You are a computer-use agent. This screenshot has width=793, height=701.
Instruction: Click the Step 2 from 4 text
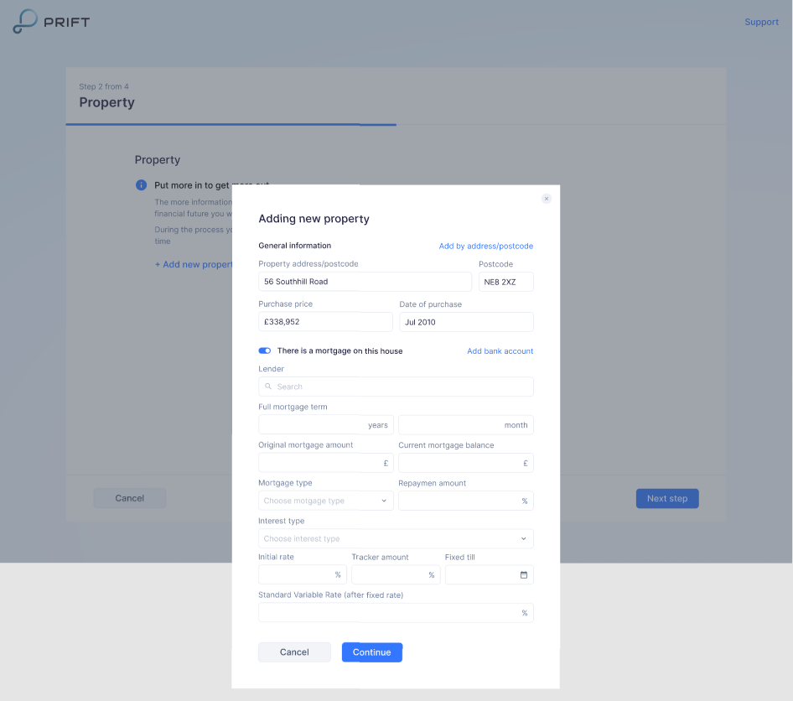point(104,86)
